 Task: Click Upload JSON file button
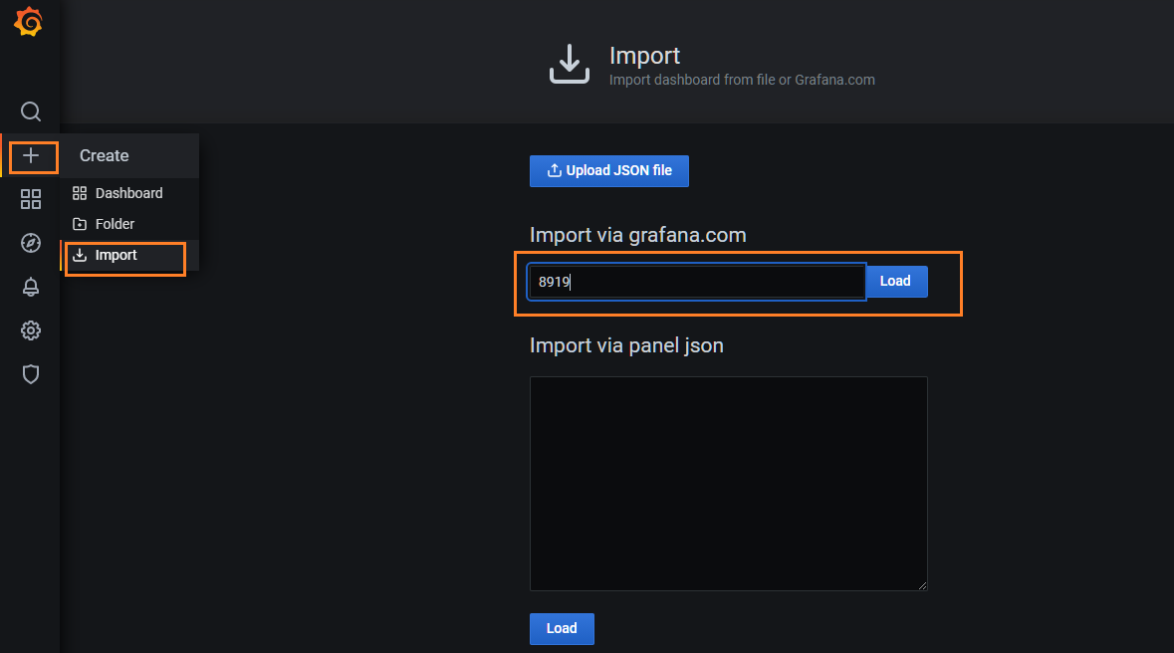(x=608, y=171)
